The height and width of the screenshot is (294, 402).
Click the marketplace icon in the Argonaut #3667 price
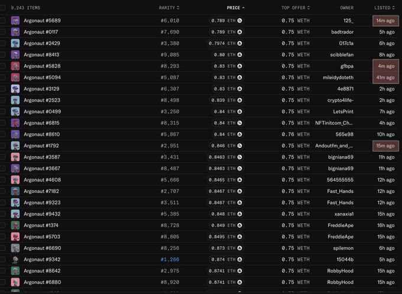239,168
